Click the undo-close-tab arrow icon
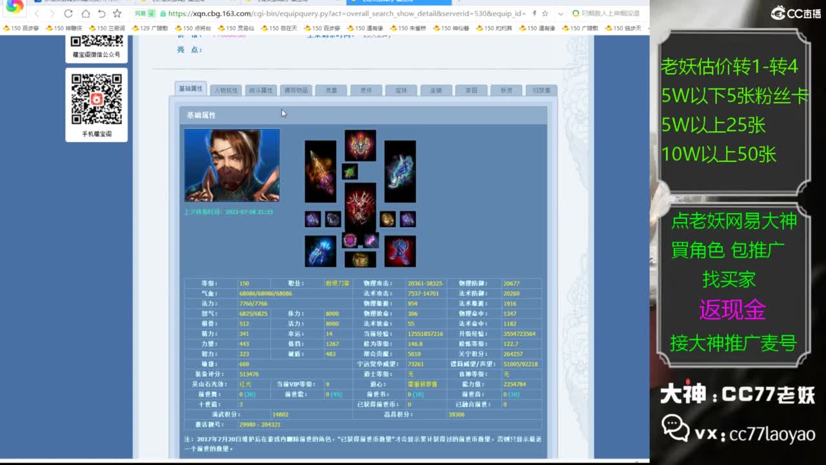 101,14
